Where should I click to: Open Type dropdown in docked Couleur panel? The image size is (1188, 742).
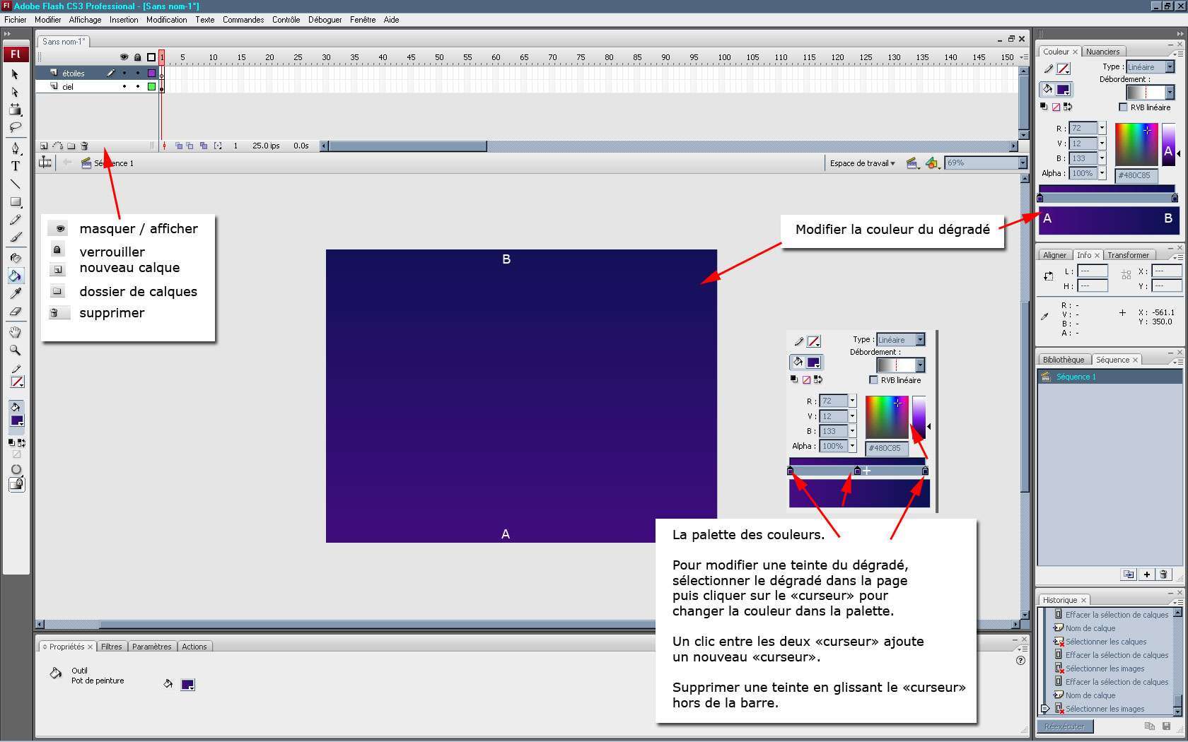pos(1170,66)
